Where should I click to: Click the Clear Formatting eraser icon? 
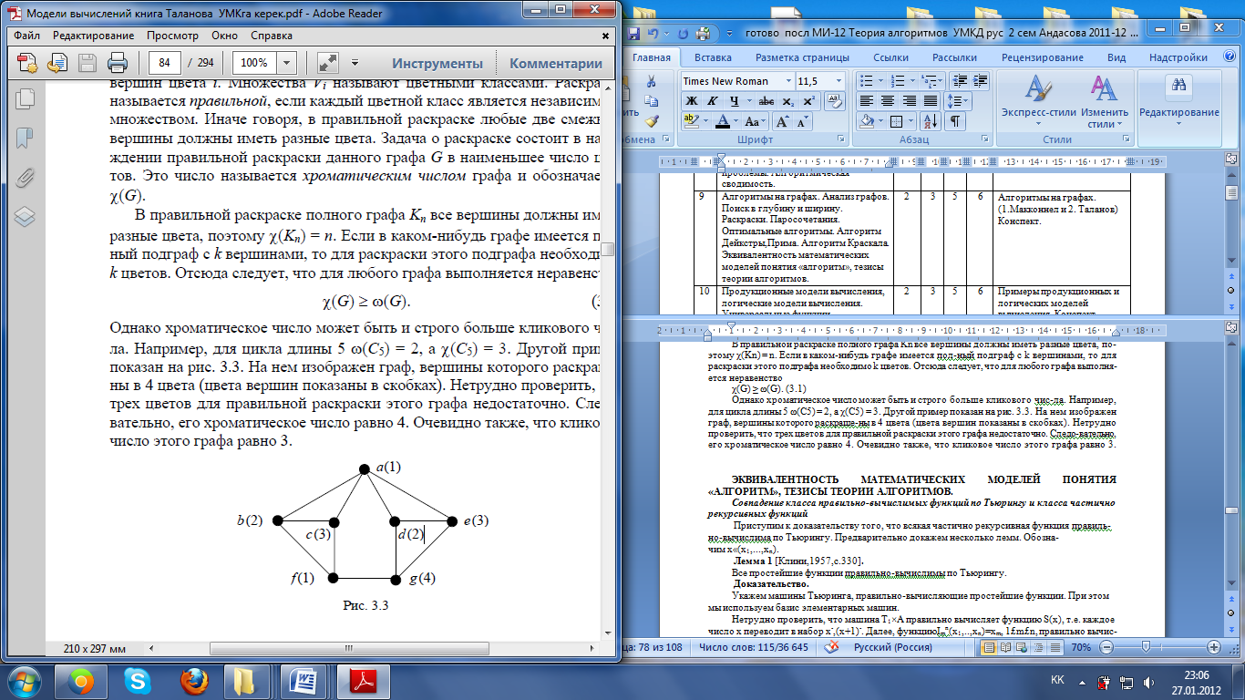tap(834, 100)
